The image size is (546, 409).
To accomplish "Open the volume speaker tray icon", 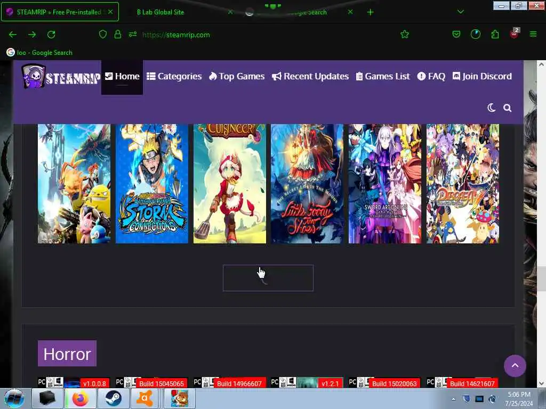I will click(x=492, y=399).
